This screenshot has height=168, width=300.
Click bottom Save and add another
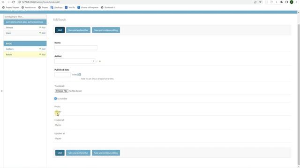point(78,153)
